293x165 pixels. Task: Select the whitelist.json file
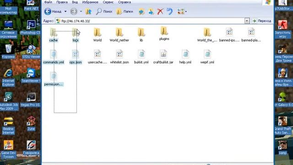119,57
